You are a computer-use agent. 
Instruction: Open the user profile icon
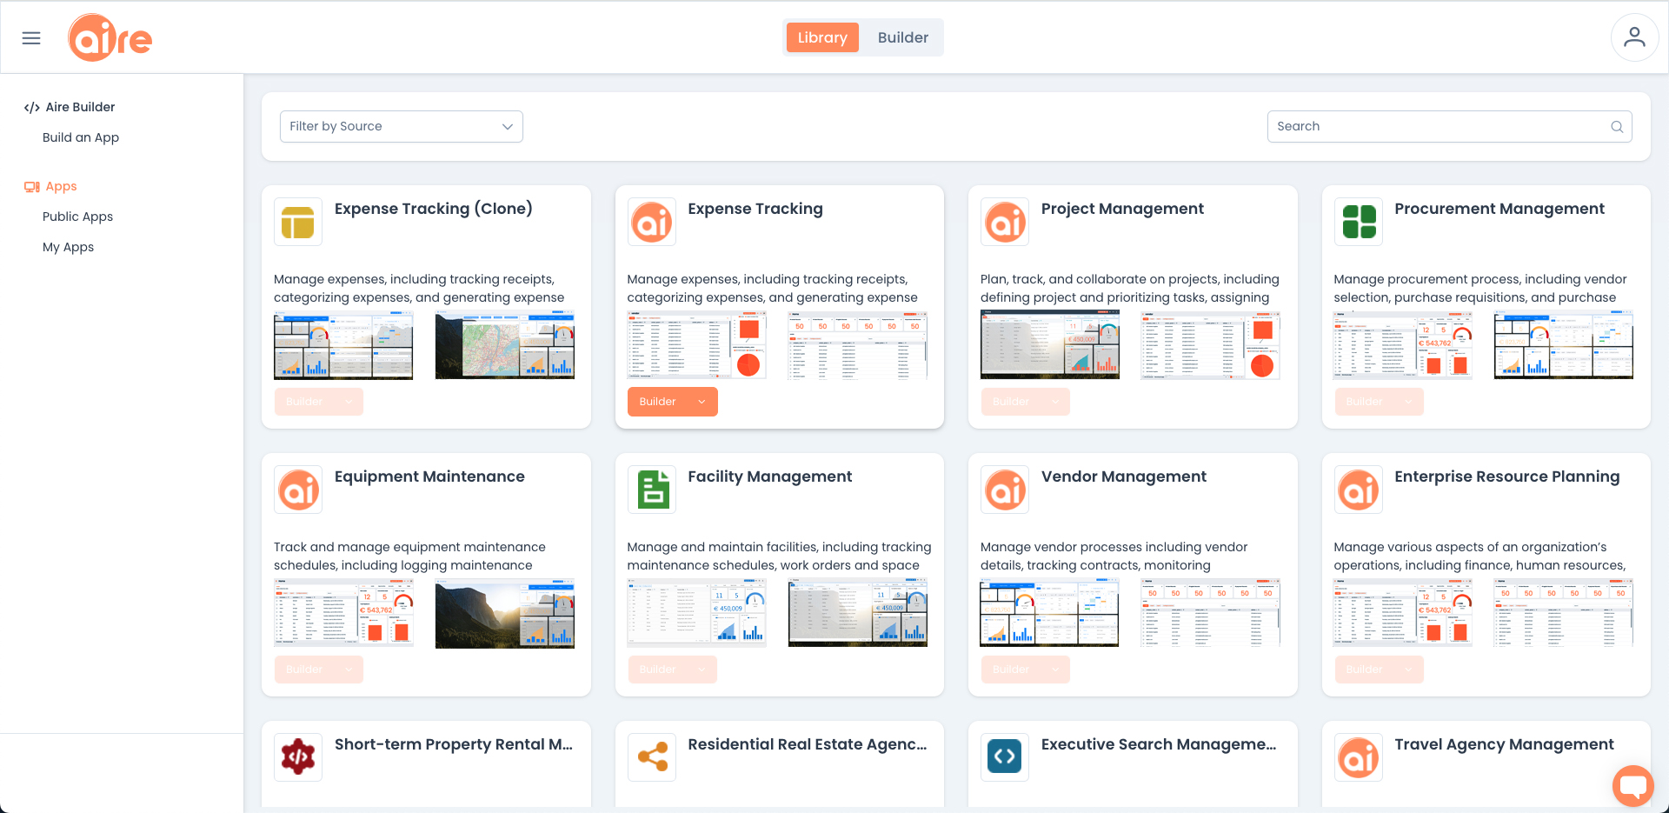(1635, 37)
